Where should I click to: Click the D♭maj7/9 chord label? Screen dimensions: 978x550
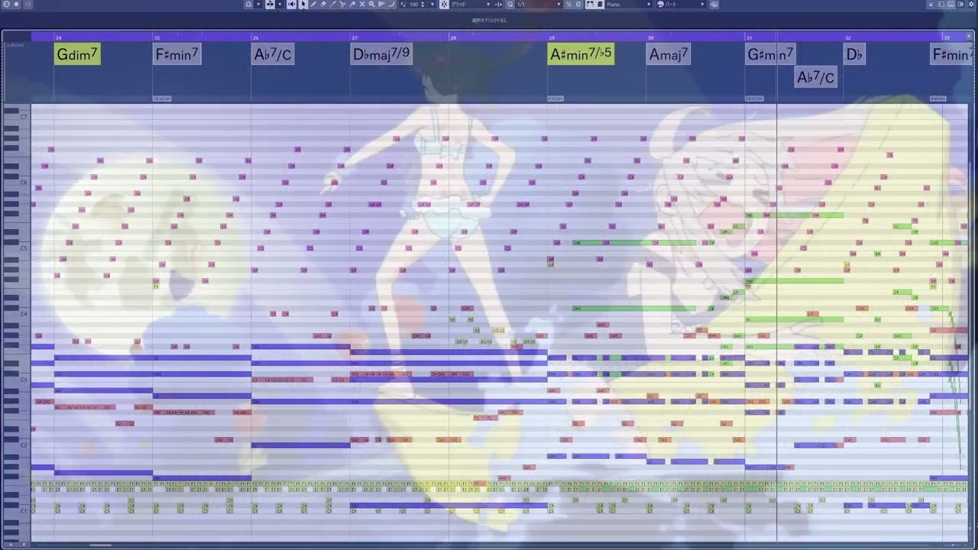tap(381, 54)
